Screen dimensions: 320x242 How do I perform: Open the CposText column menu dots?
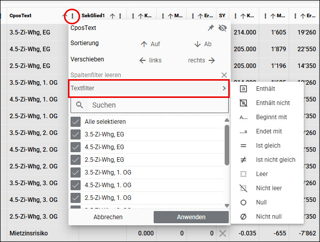(x=72, y=16)
